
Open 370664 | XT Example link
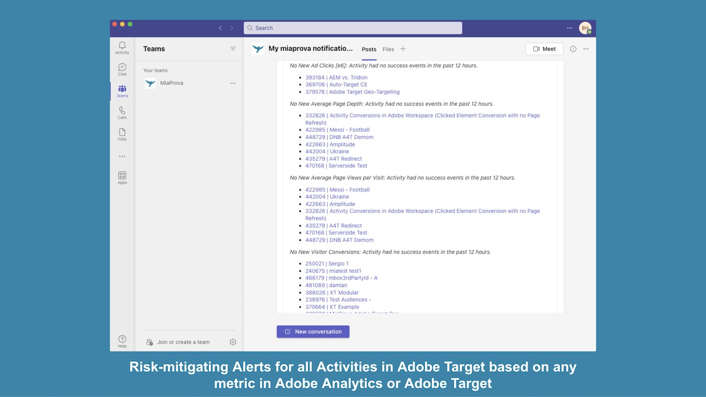[332, 307]
